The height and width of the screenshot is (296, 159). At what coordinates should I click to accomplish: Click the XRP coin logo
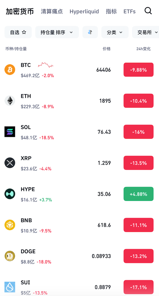pos(10,163)
